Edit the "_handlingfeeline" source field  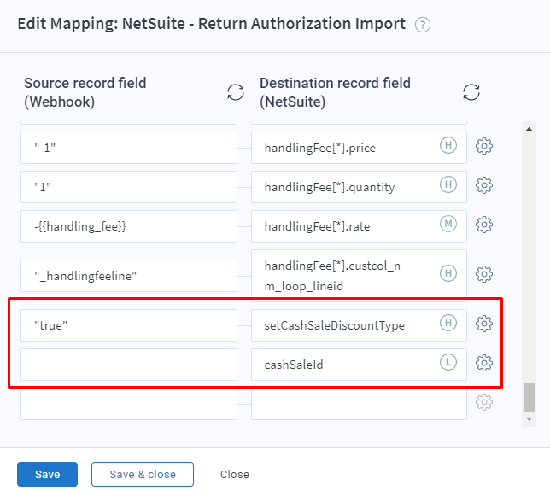(129, 276)
